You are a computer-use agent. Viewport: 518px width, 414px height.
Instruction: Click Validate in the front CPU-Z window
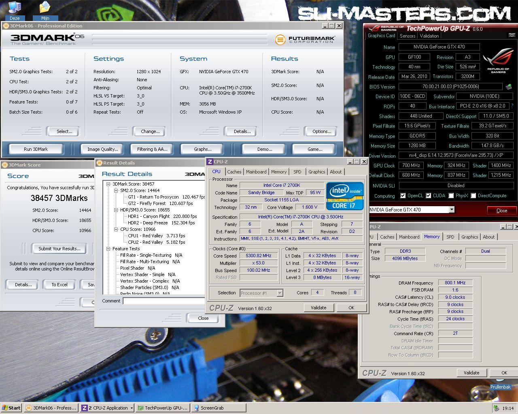(x=318, y=308)
